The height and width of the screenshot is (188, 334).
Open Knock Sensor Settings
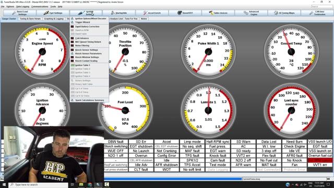point(89,50)
